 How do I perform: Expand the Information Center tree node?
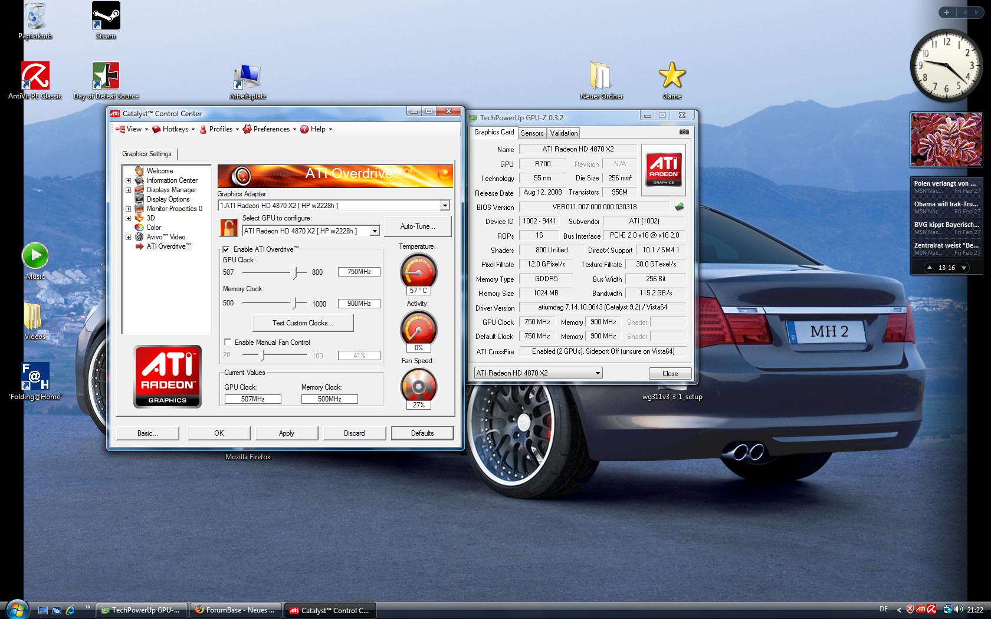tap(128, 180)
